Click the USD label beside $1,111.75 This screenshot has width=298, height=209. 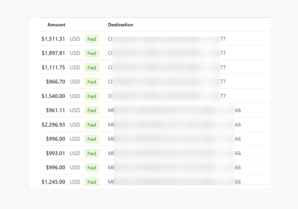coord(75,68)
